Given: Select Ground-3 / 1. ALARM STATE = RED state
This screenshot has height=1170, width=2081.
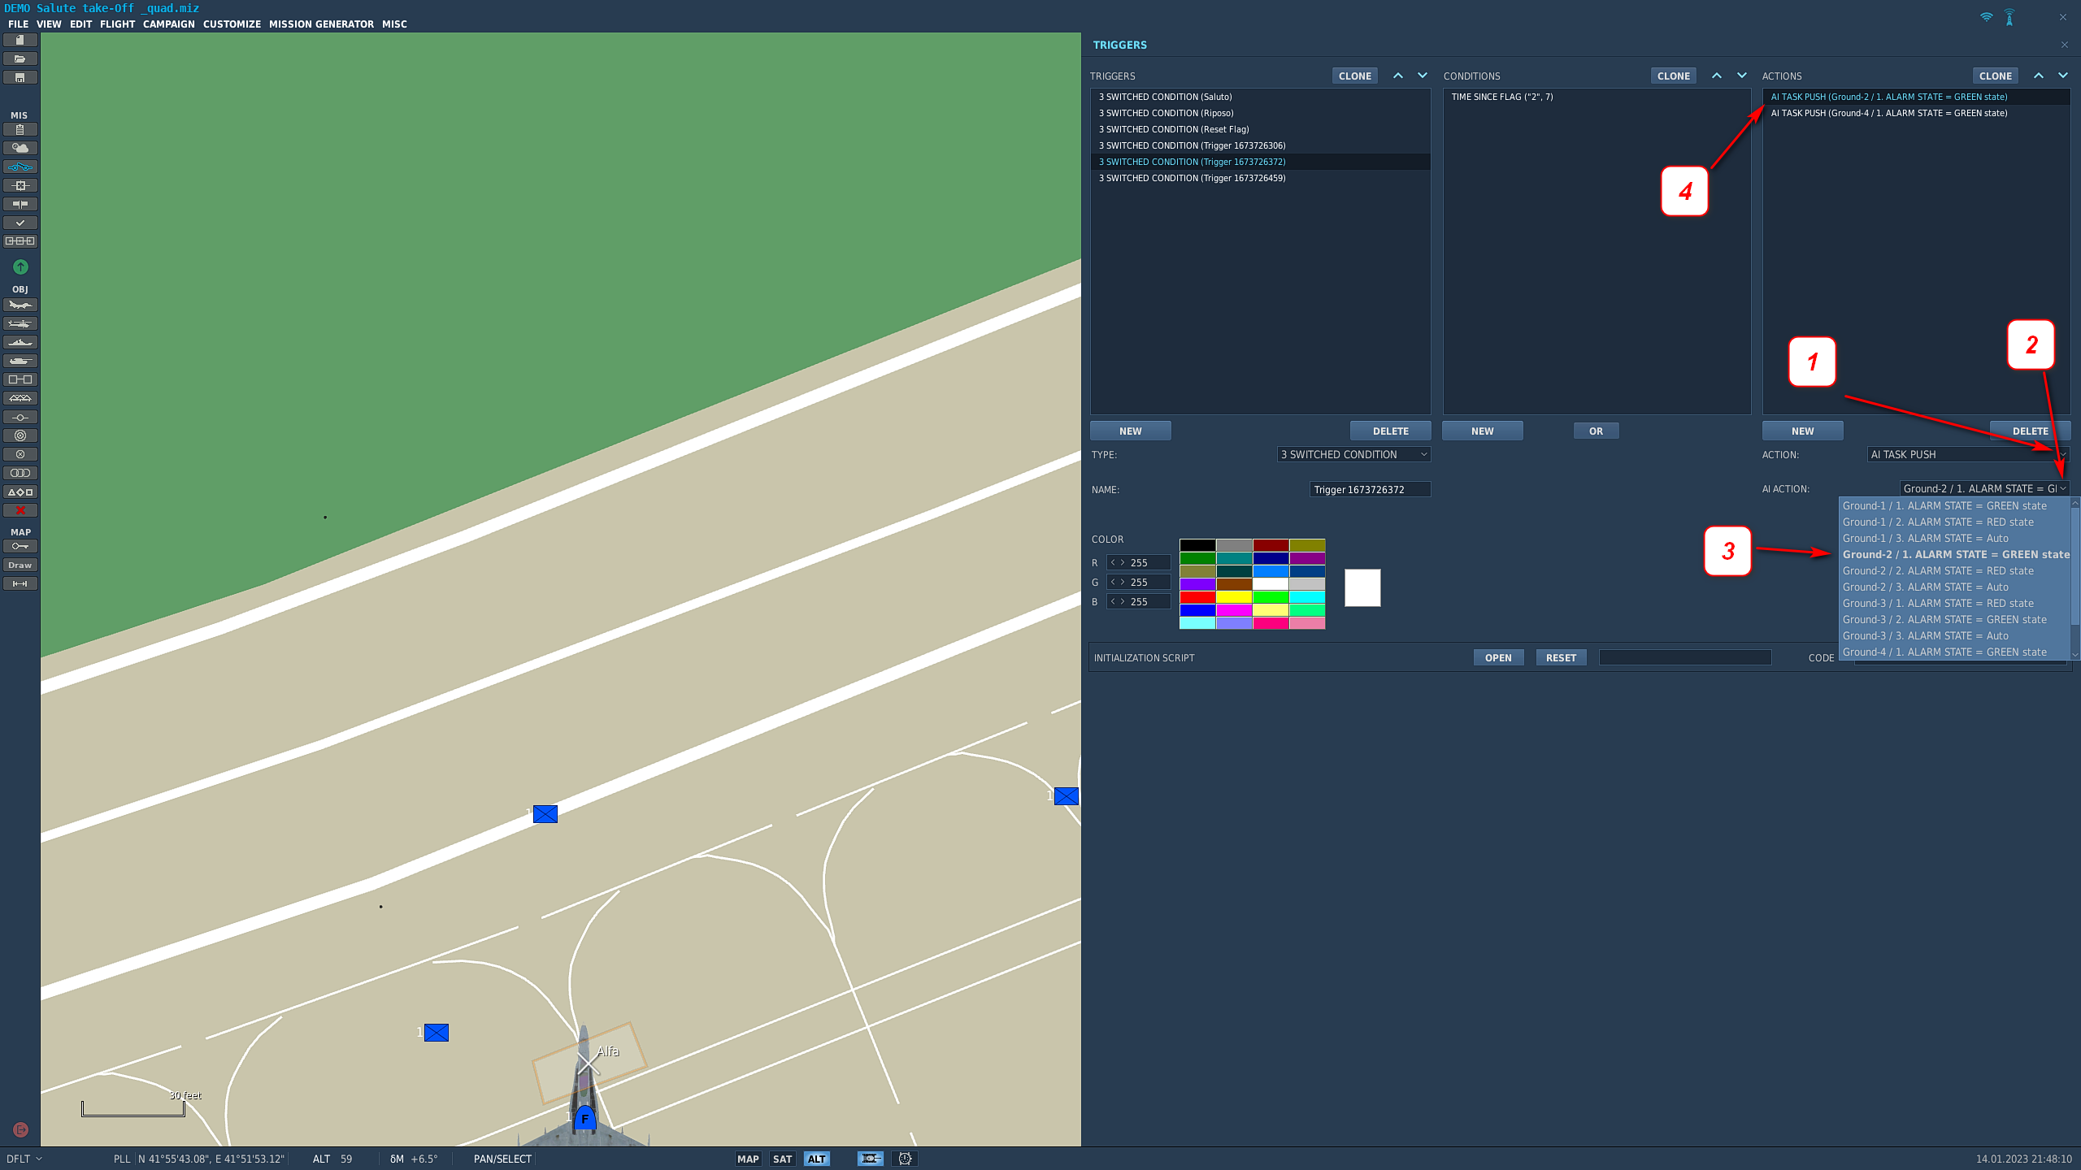Looking at the screenshot, I should [1938, 604].
